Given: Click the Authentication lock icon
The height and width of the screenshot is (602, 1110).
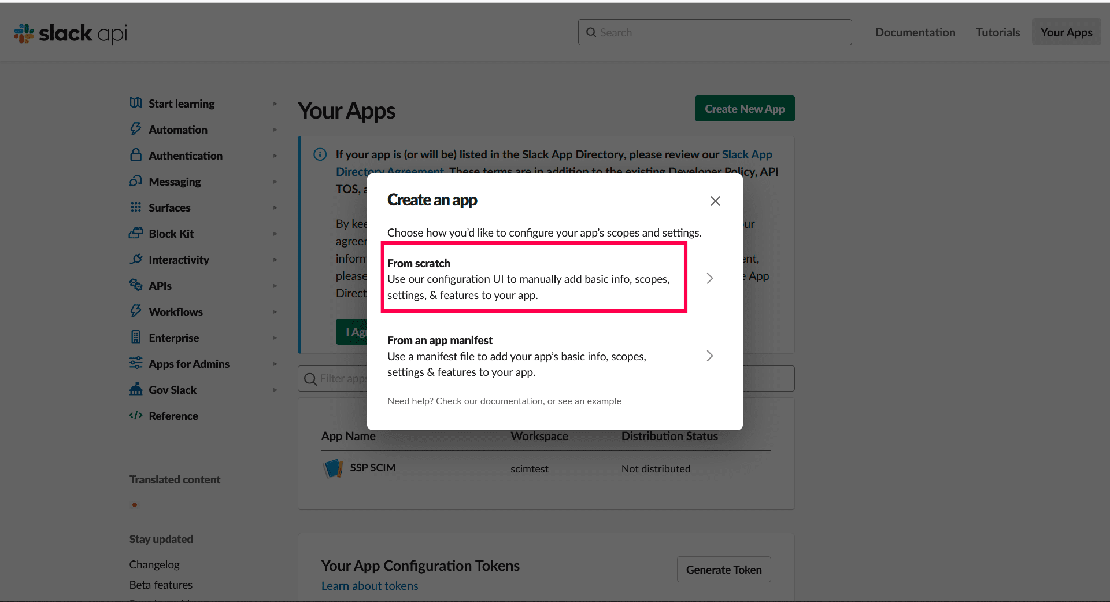Looking at the screenshot, I should pyautogui.click(x=136, y=155).
